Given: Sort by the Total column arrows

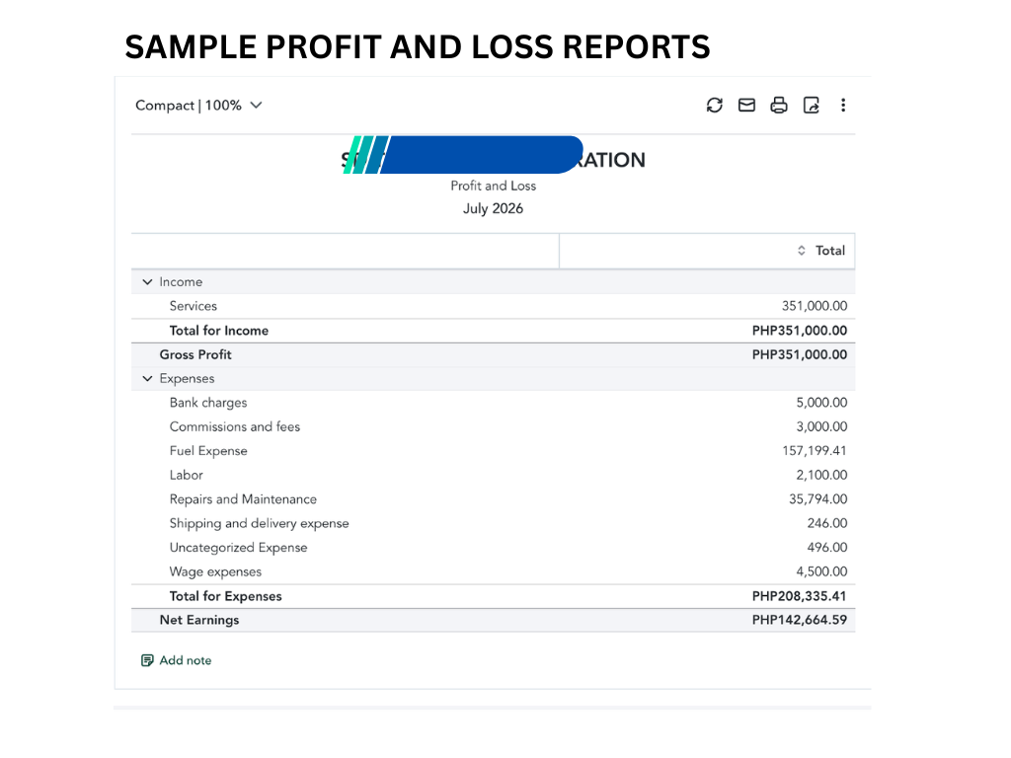Looking at the screenshot, I should coord(802,250).
